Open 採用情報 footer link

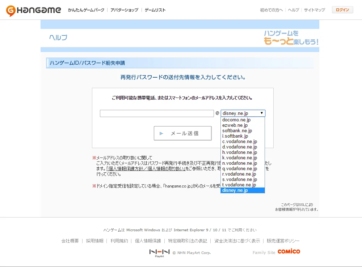tap(94, 241)
